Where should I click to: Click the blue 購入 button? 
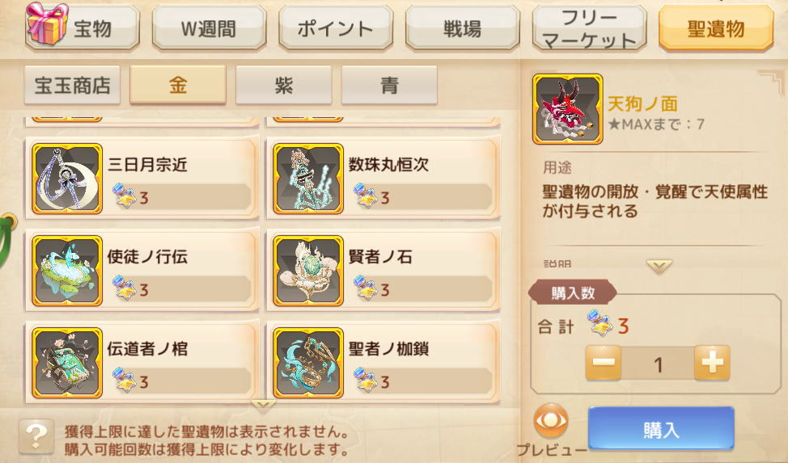661,428
